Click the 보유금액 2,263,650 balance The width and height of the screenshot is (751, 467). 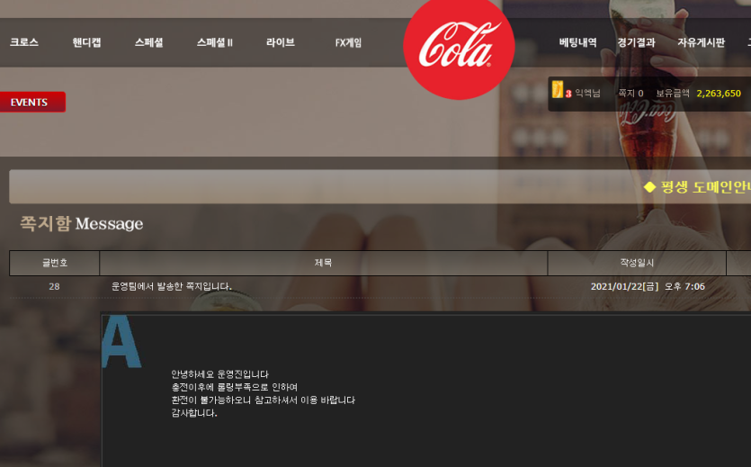(698, 94)
